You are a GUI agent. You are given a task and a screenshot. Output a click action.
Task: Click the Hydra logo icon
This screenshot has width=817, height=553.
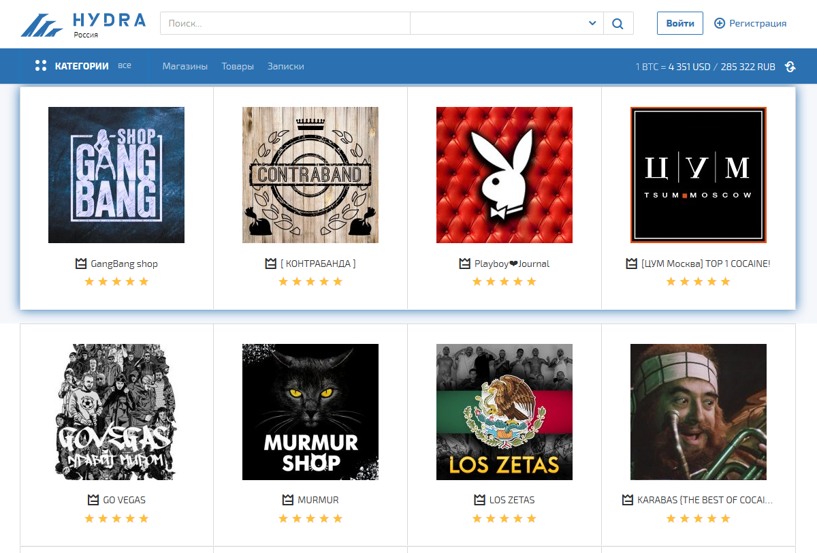[x=42, y=26]
